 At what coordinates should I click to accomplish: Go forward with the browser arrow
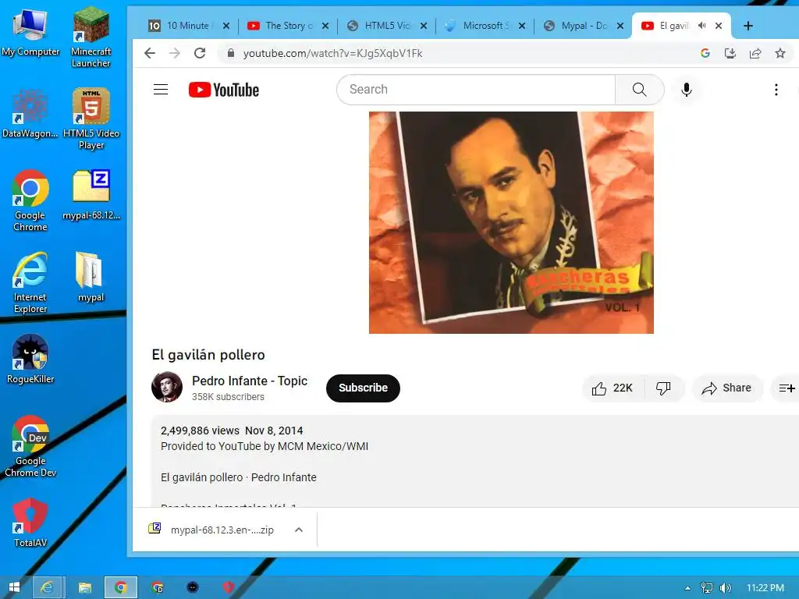point(174,53)
